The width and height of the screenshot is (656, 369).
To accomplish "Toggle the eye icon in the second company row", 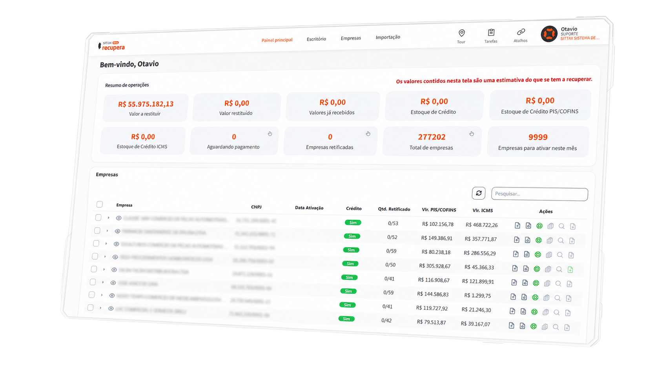I will (117, 231).
